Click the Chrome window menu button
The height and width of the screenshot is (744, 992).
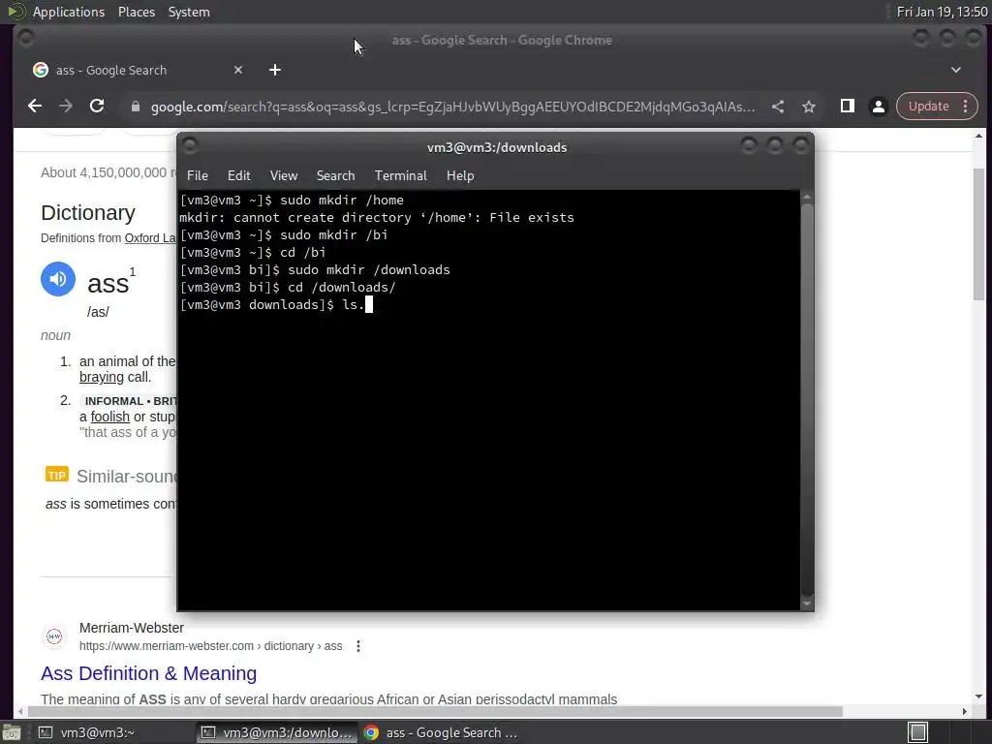tap(26, 39)
